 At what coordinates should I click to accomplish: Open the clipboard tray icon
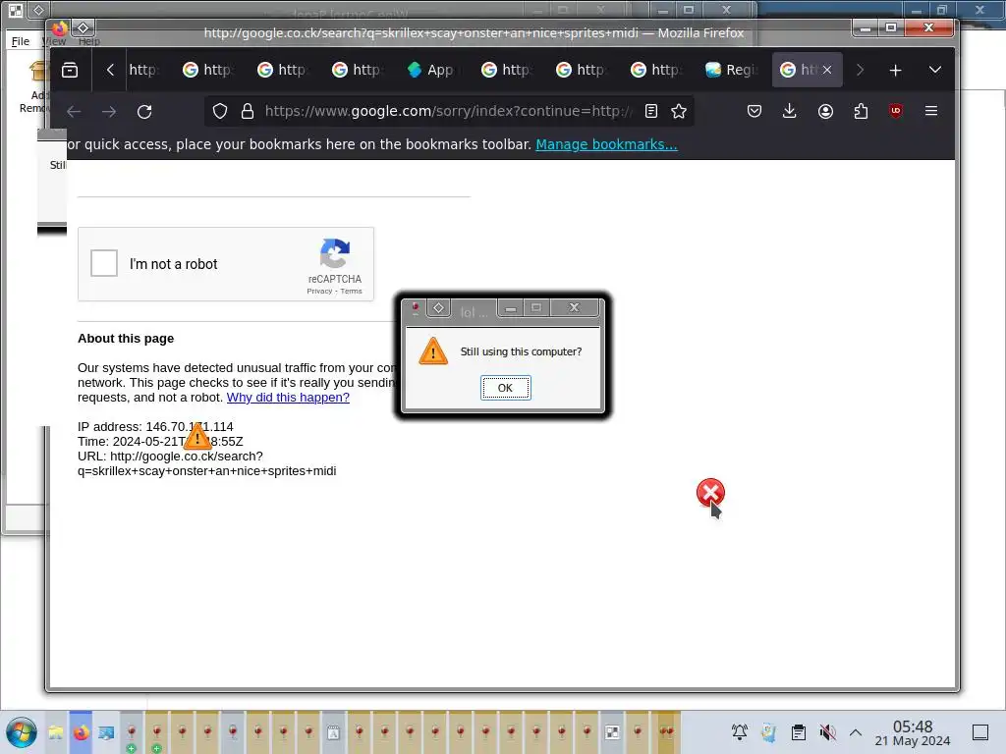click(798, 732)
